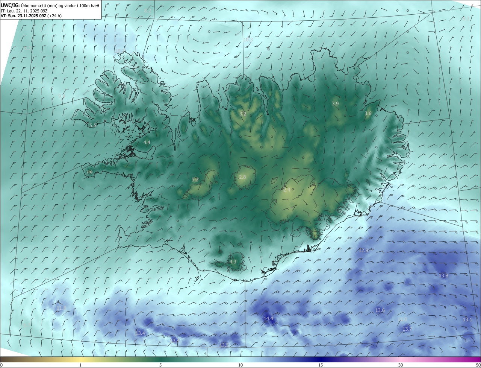Click the 10 tick label on the color scale

[240, 365]
